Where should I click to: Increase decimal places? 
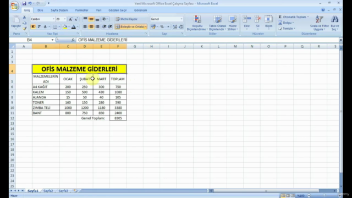click(x=175, y=27)
